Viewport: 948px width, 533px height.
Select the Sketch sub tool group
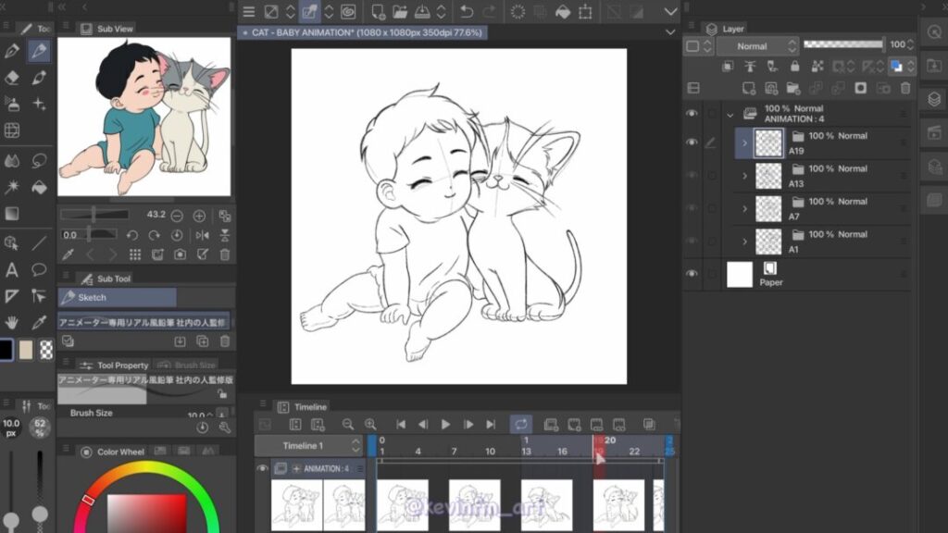[117, 298]
